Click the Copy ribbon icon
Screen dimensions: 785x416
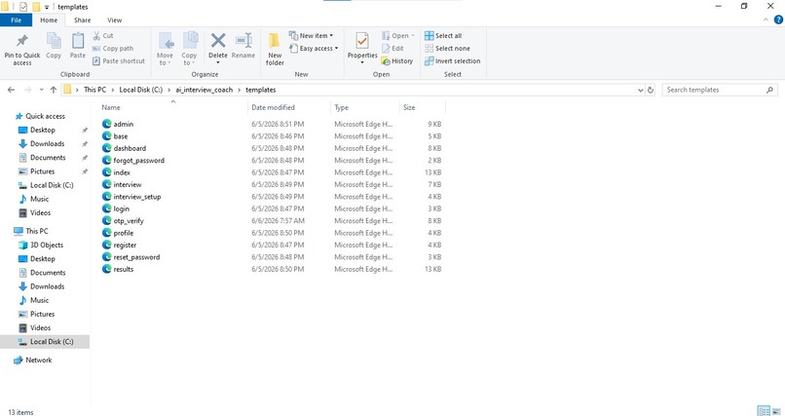click(54, 41)
